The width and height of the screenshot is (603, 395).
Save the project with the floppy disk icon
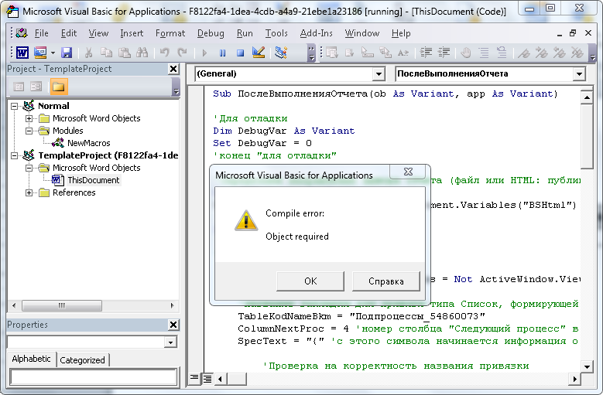pyautogui.click(x=67, y=53)
